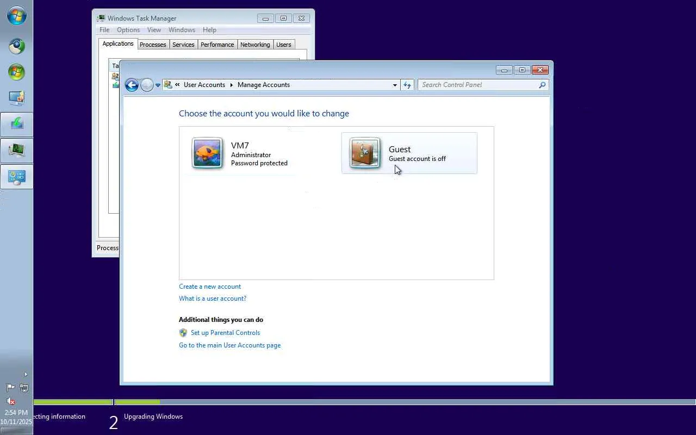
Task: Show hidden tray icons arrow
Action: [26, 374]
